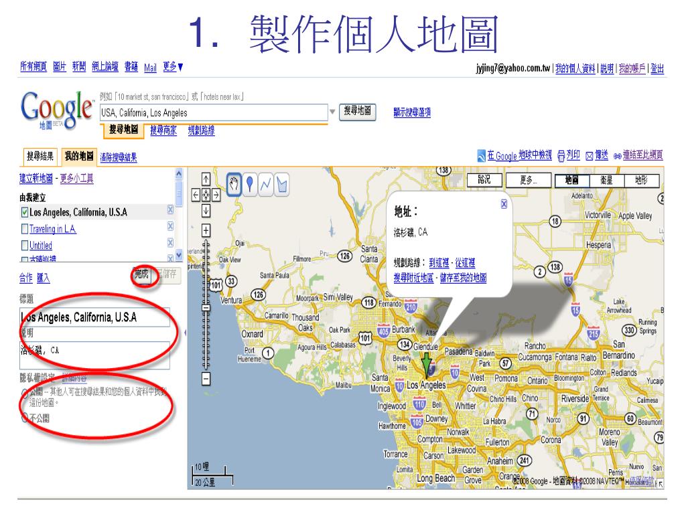This screenshot has height=514, width=686.
Task: Open the 更多 top navigation menu
Action: 173,67
